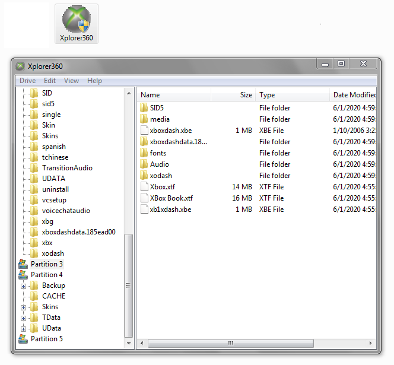Click the file list horizontal scrollbar thumb
The height and width of the screenshot is (365, 394).
231,343
